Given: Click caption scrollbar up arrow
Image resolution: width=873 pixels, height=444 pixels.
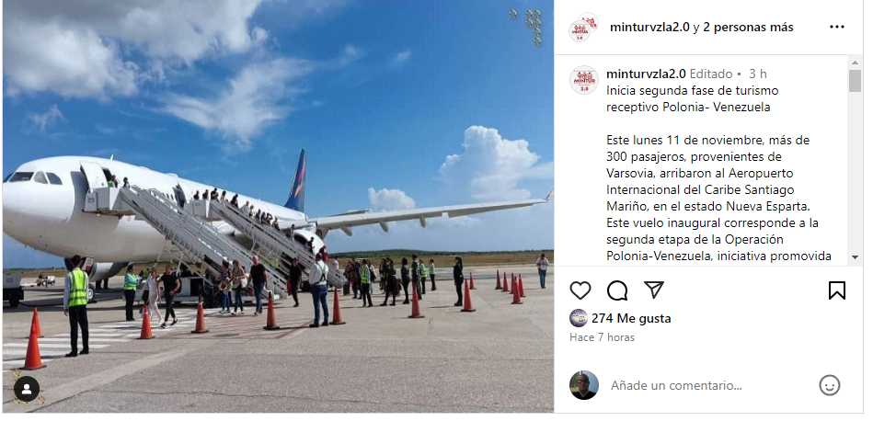Looking at the screenshot, I should [x=855, y=62].
